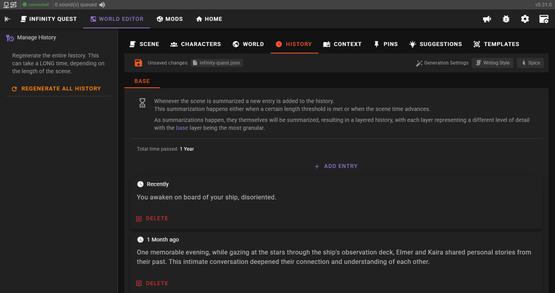Open the Home menu item

[209, 19]
